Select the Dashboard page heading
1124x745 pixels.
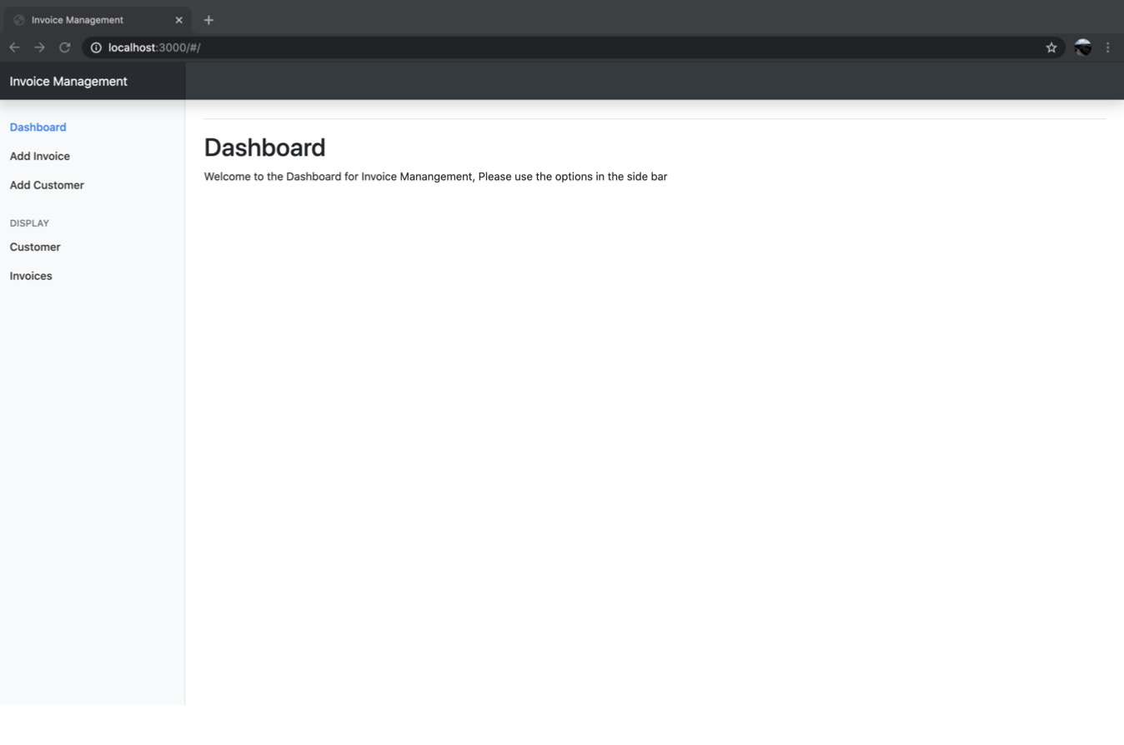click(264, 147)
